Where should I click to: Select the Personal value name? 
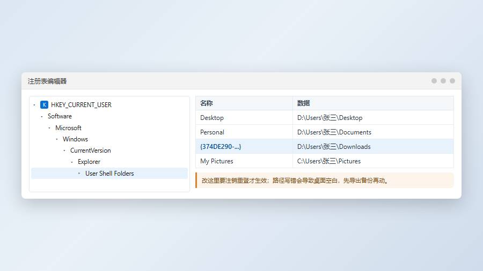tap(244, 132)
